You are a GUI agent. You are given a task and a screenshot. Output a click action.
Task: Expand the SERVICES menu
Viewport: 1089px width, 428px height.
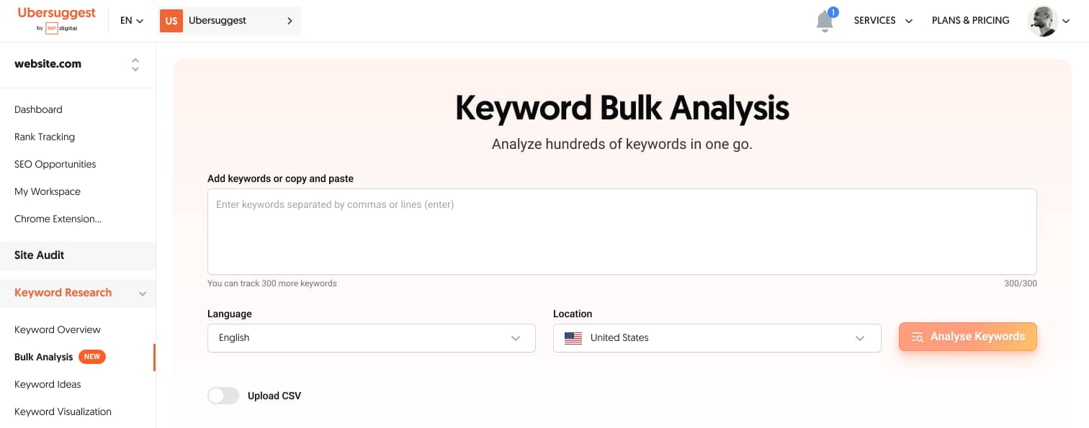[883, 21]
